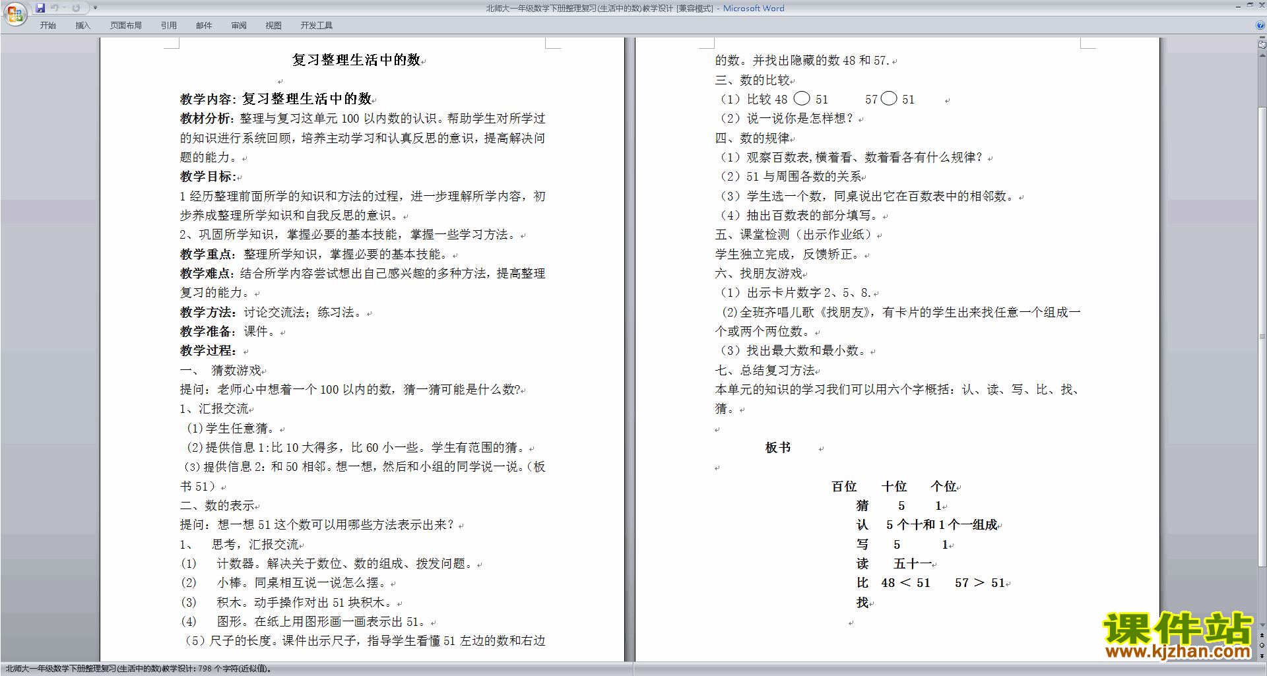This screenshot has width=1267, height=676.
Task: Click the title 复习整理生活中的数
Action: pyautogui.click(x=356, y=60)
